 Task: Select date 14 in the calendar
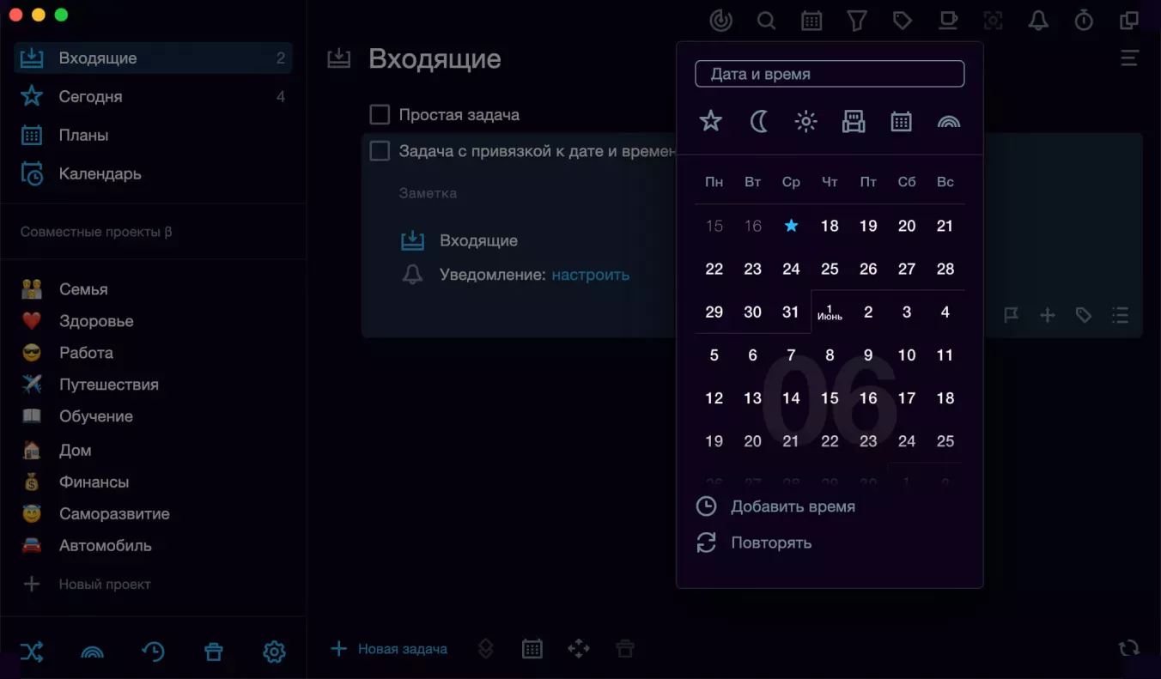coord(791,397)
